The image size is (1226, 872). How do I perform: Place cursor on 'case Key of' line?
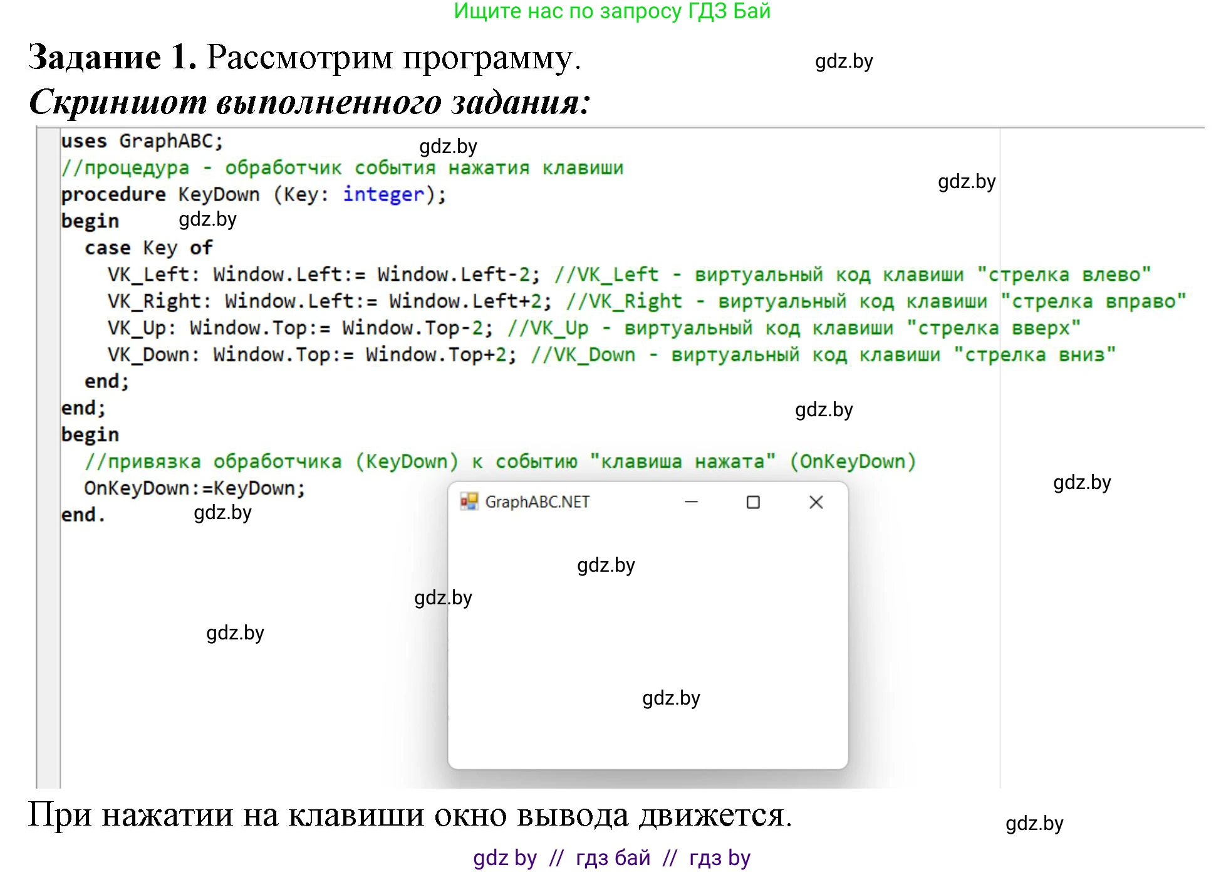coord(148,248)
